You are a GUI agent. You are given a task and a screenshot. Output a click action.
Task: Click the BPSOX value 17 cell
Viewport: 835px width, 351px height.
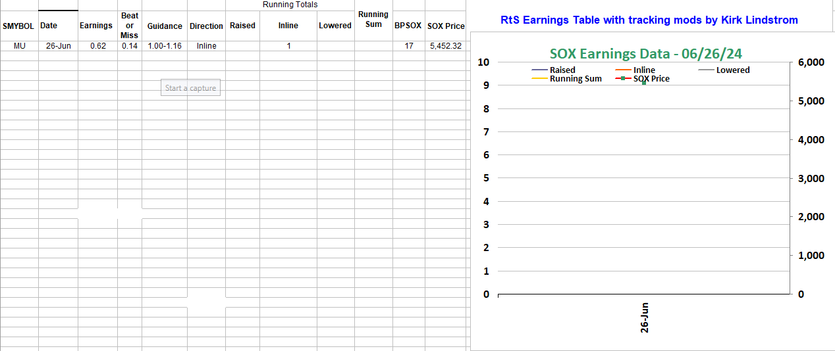409,46
